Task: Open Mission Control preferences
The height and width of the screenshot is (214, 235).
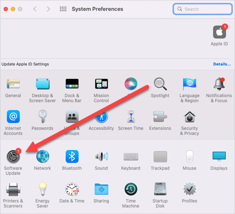Action: click(101, 84)
